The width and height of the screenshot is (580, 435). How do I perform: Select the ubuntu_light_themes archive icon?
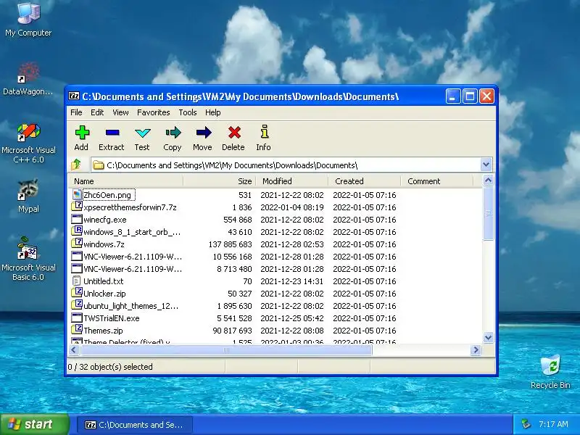[x=77, y=305]
